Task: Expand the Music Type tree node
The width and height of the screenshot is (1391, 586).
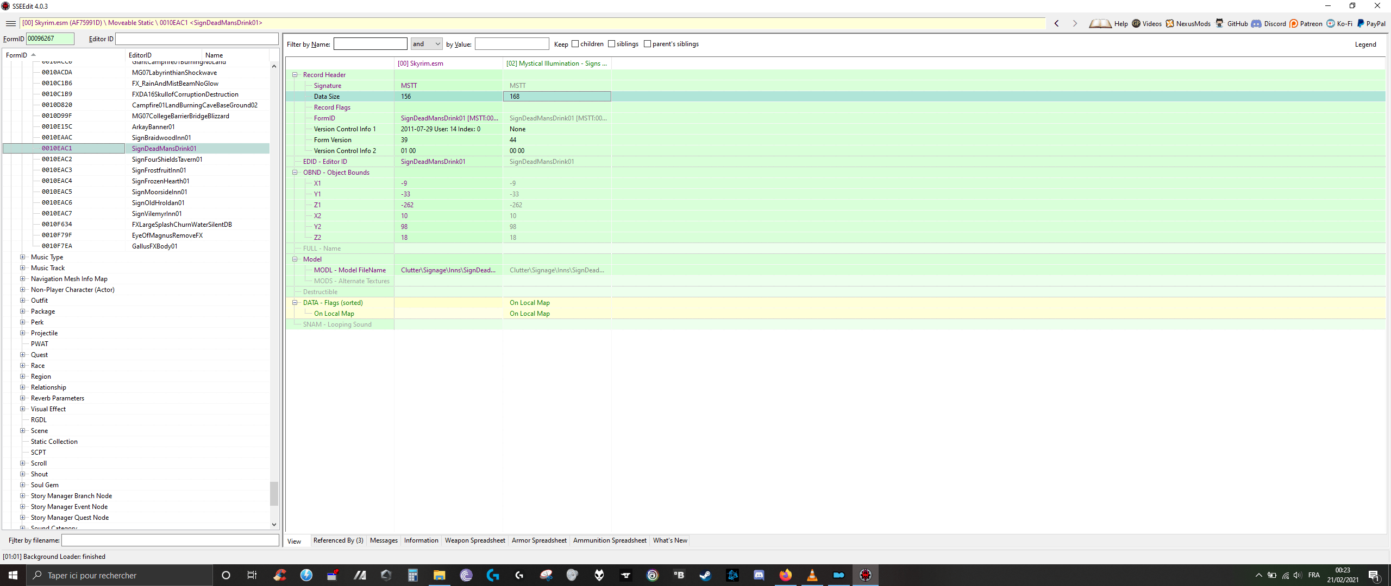Action: (x=23, y=257)
